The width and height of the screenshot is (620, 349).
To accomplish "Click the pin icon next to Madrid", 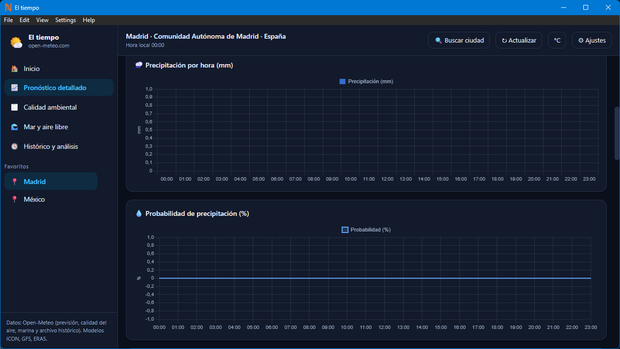I will (15, 182).
